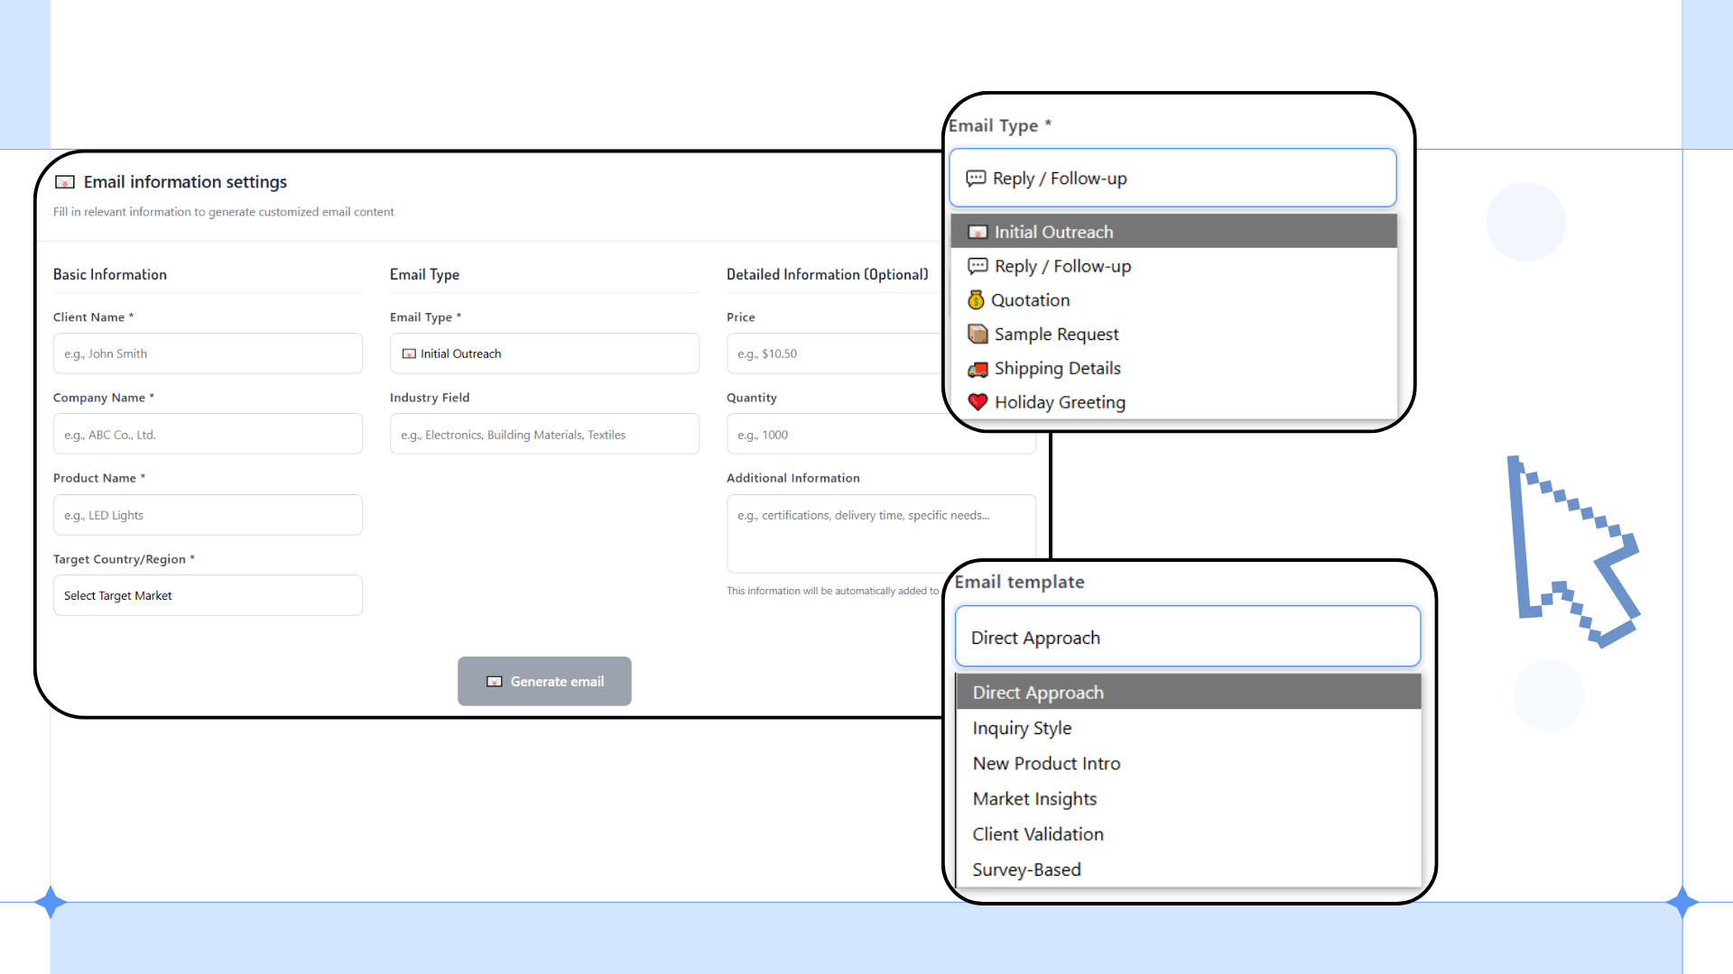Pick Survey-Based from the template list

1026,870
